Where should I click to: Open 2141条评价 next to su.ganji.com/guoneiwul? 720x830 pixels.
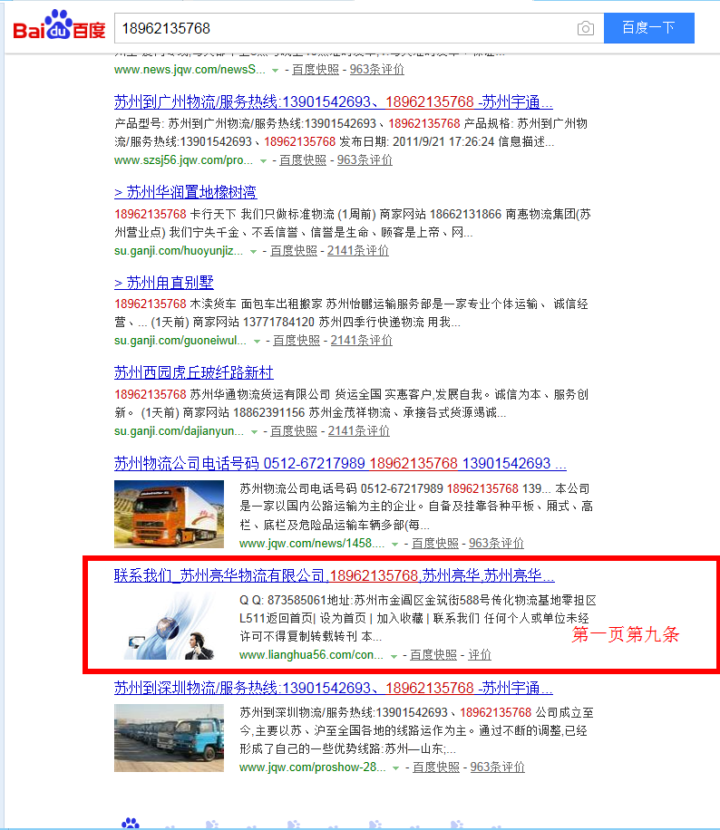(361, 341)
